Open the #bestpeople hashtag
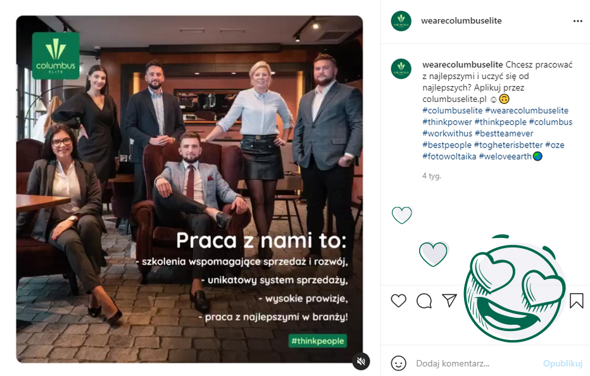The image size is (590, 376). pyautogui.click(x=446, y=145)
